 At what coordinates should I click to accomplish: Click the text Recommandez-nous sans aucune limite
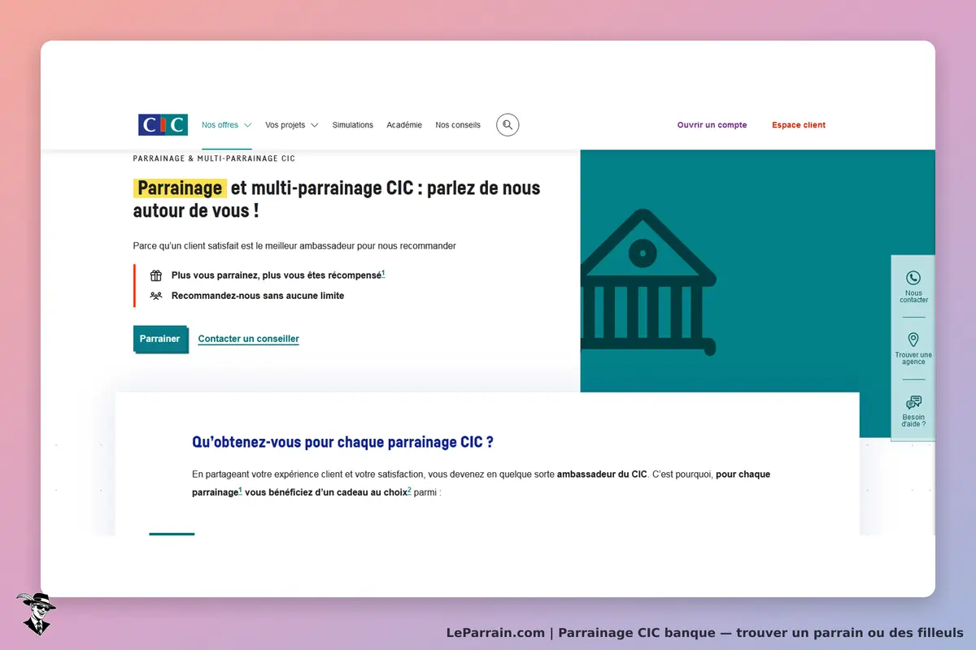[x=258, y=296]
